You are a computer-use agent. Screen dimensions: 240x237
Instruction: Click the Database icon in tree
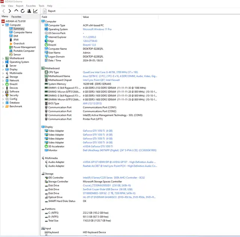pyautogui.click(x=7, y=103)
